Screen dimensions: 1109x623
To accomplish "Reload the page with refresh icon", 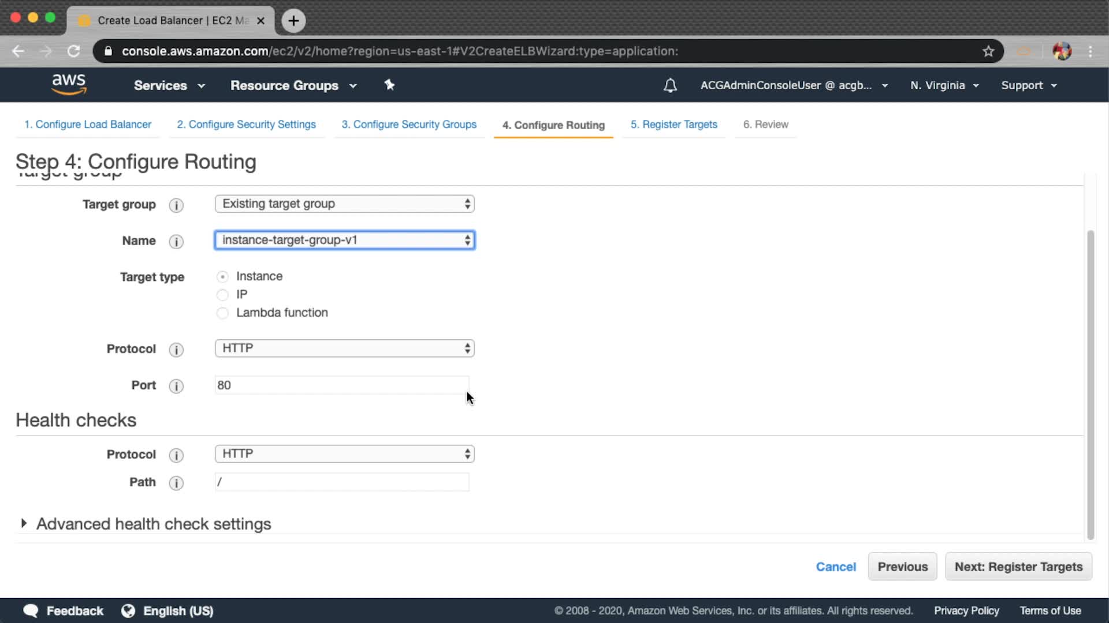I will (73, 51).
